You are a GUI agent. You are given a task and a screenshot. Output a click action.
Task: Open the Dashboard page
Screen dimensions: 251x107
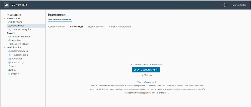click(15, 15)
